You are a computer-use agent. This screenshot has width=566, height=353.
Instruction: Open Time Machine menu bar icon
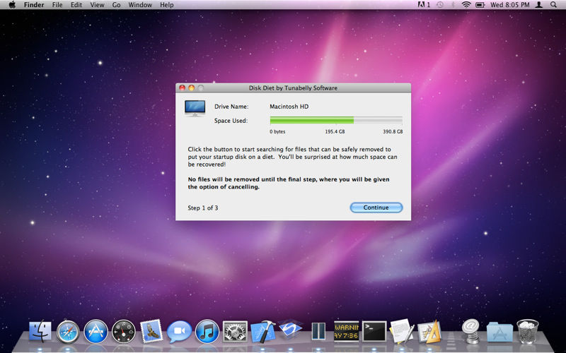click(x=439, y=5)
